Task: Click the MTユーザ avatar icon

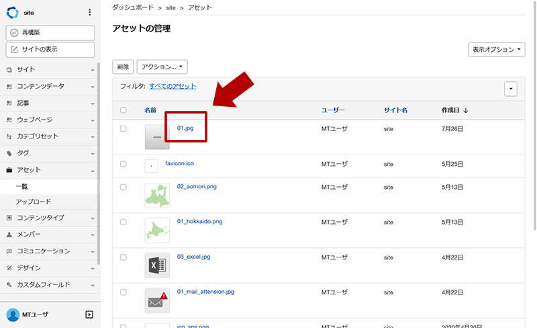Action: [x=13, y=315]
